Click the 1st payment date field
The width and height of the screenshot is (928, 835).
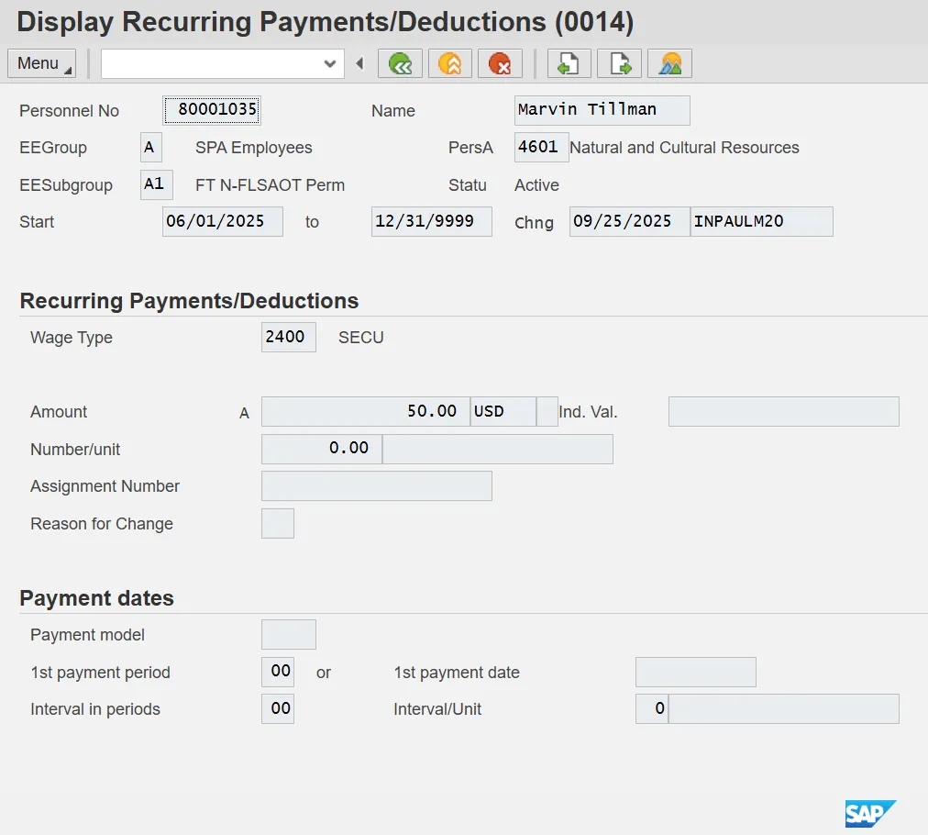695,672
